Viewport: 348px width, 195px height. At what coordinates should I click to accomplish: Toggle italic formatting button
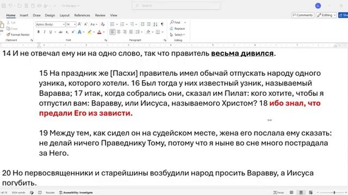45,32
